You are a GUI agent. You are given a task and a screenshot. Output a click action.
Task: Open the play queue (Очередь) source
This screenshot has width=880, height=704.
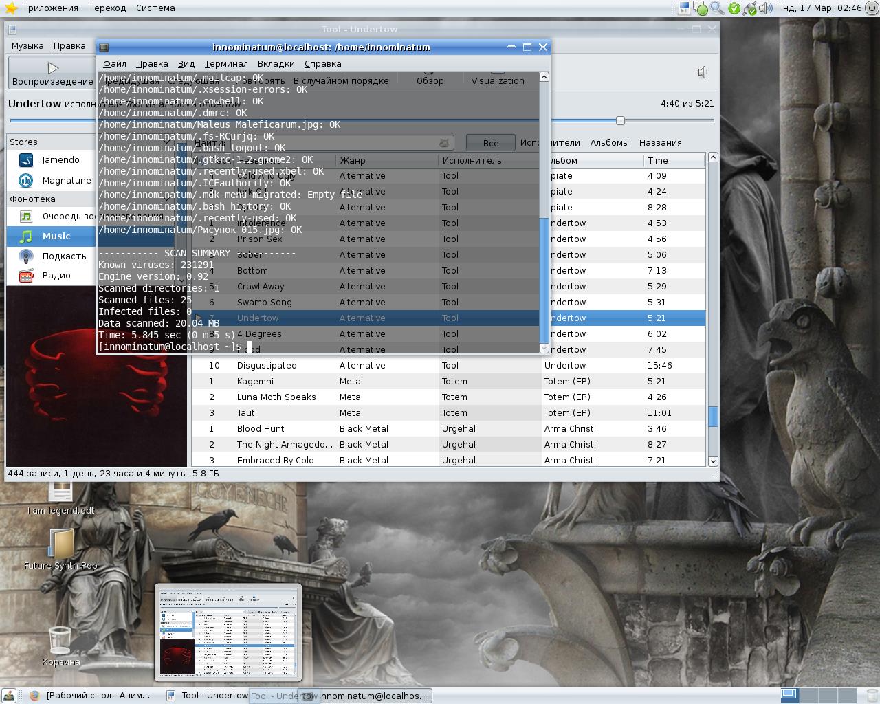coord(68,217)
